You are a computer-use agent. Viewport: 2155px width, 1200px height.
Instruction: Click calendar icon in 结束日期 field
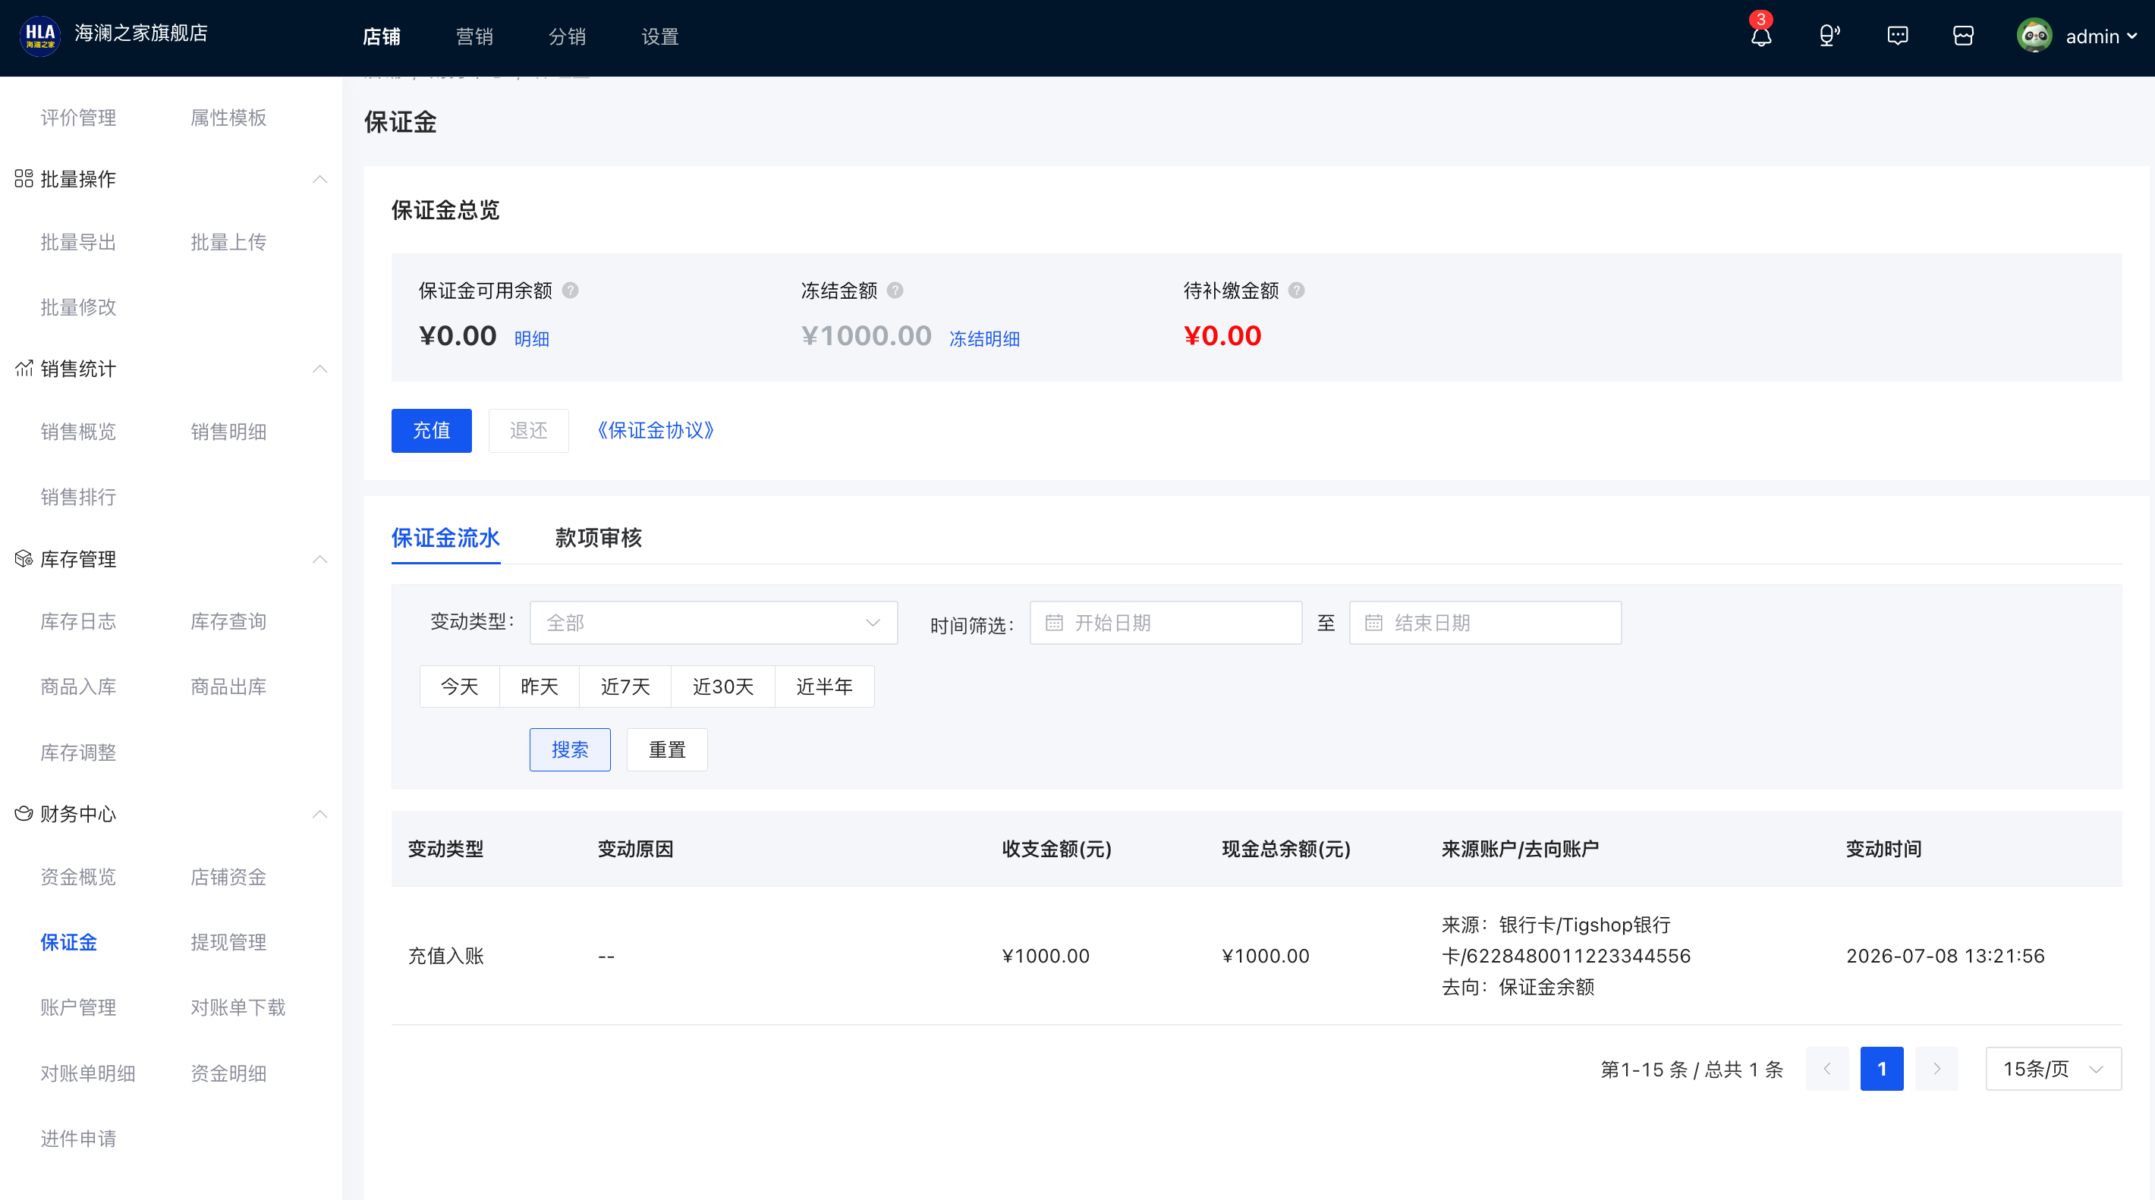click(1373, 623)
